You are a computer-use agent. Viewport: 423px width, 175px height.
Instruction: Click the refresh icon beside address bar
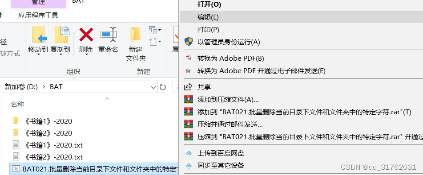pos(163,87)
